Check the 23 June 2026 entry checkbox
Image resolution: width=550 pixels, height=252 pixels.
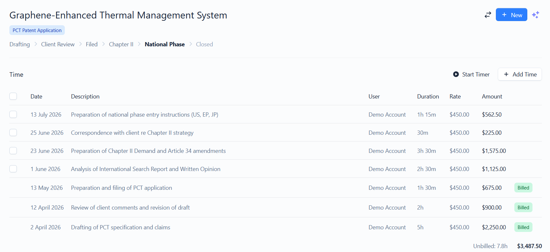point(13,151)
